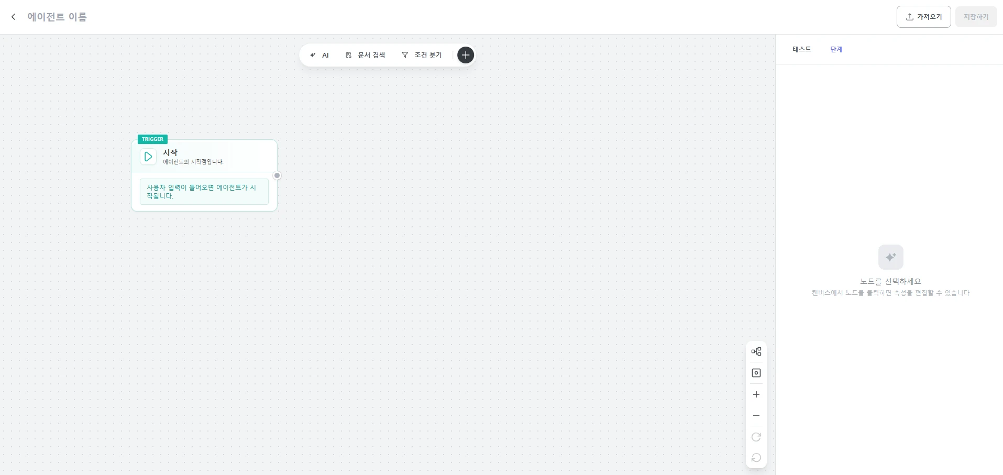1003x475 pixels.
Task: Open the dark plus add-node button
Action: (466, 55)
